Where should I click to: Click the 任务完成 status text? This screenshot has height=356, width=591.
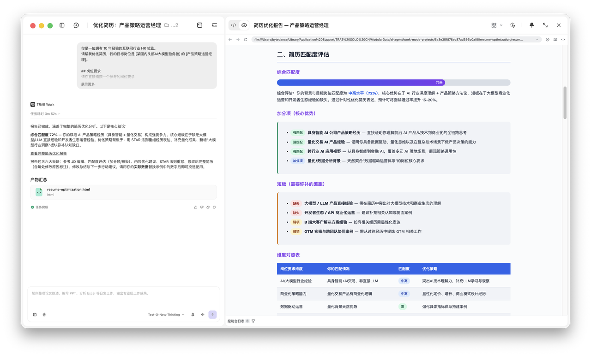pos(39,208)
